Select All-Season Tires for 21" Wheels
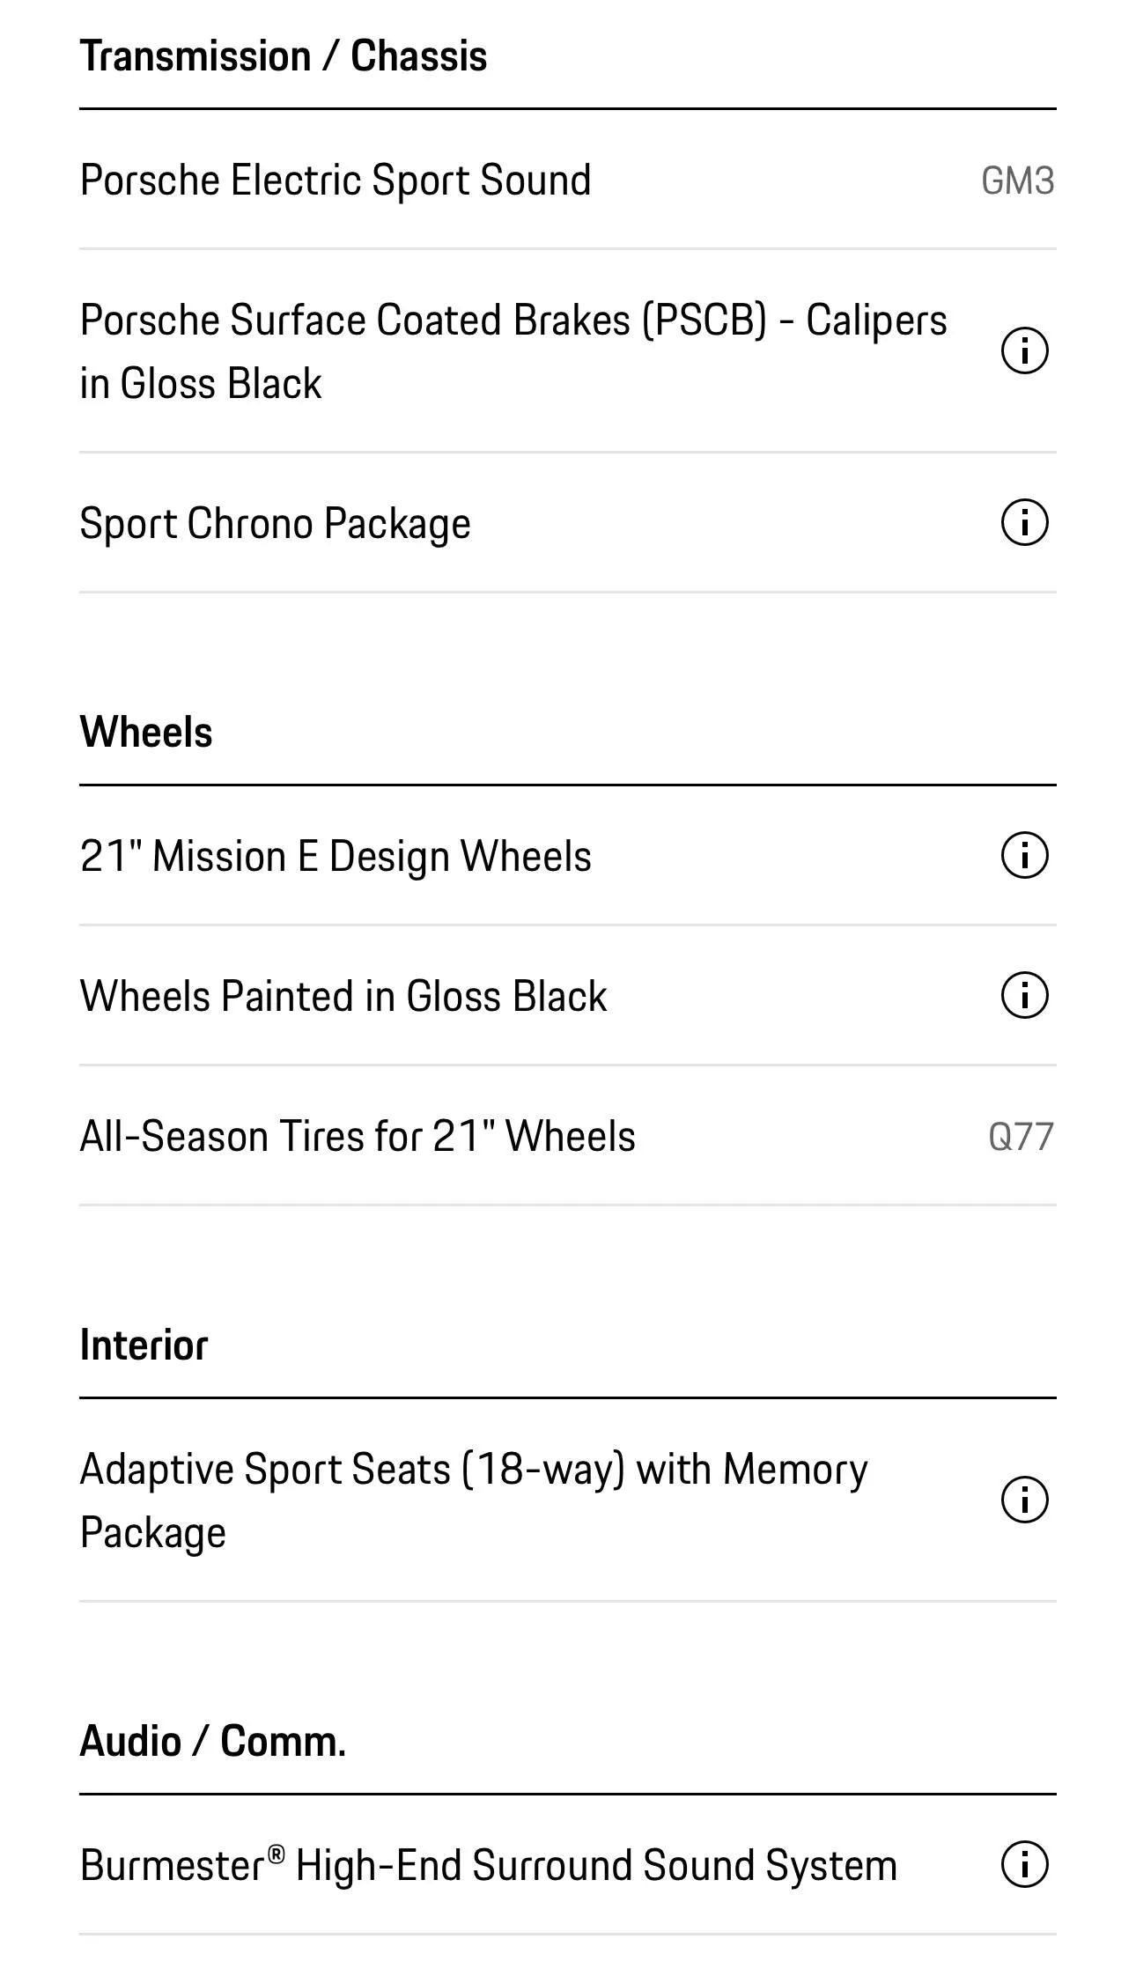 (568, 1136)
